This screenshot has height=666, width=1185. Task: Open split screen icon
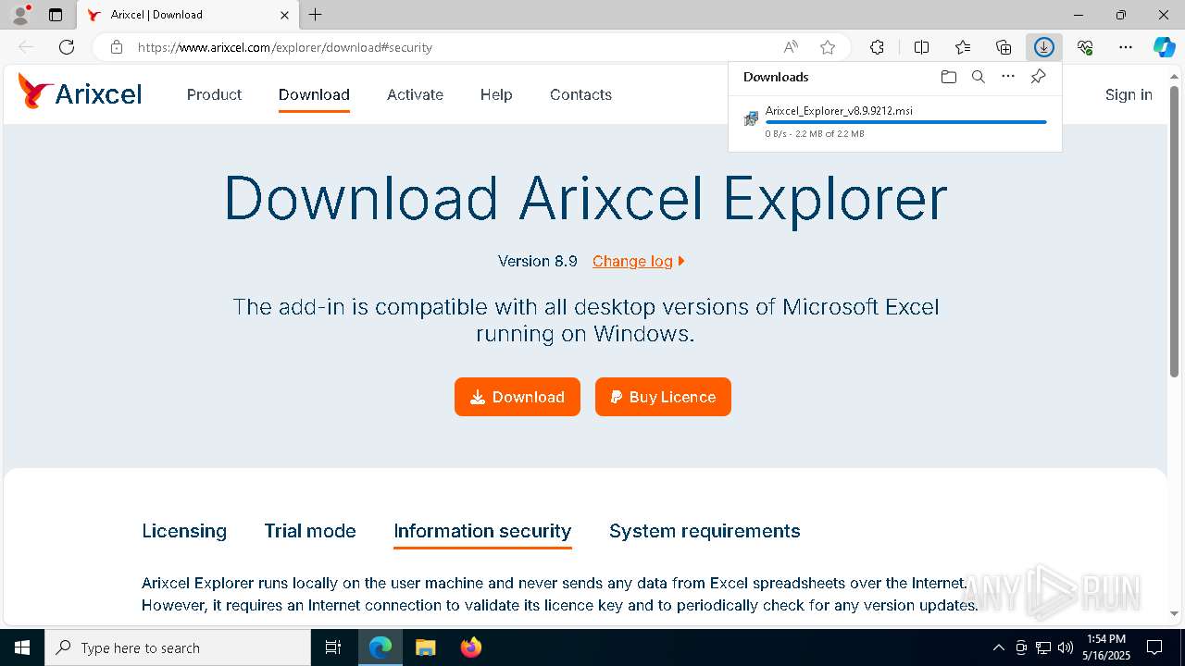pos(921,47)
